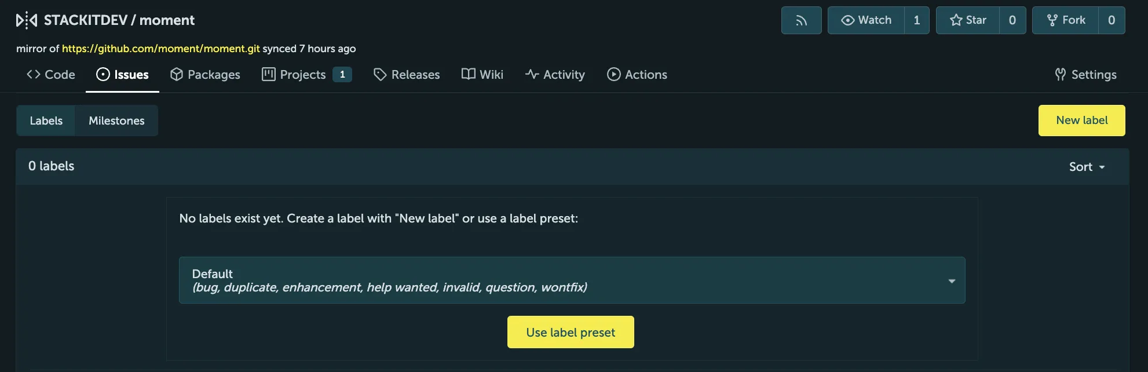Open the Activity tab
The width and height of the screenshot is (1148, 372).
[555, 75]
